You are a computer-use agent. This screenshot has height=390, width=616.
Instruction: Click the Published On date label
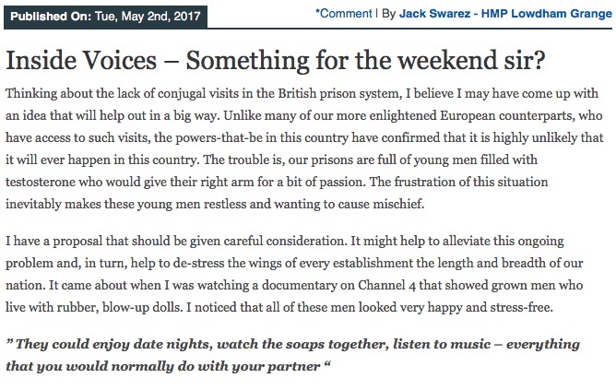(x=105, y=17)
